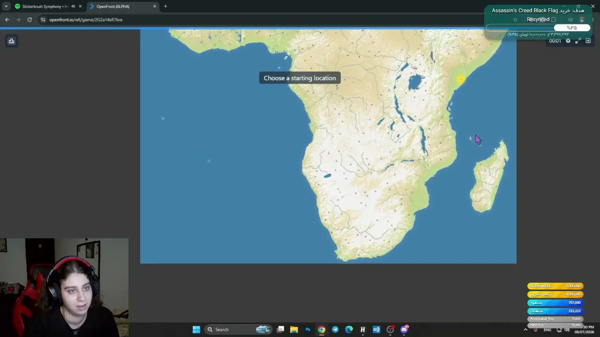Open the Windows Start menu
The image size is (600, 337).
coord(196,330)
